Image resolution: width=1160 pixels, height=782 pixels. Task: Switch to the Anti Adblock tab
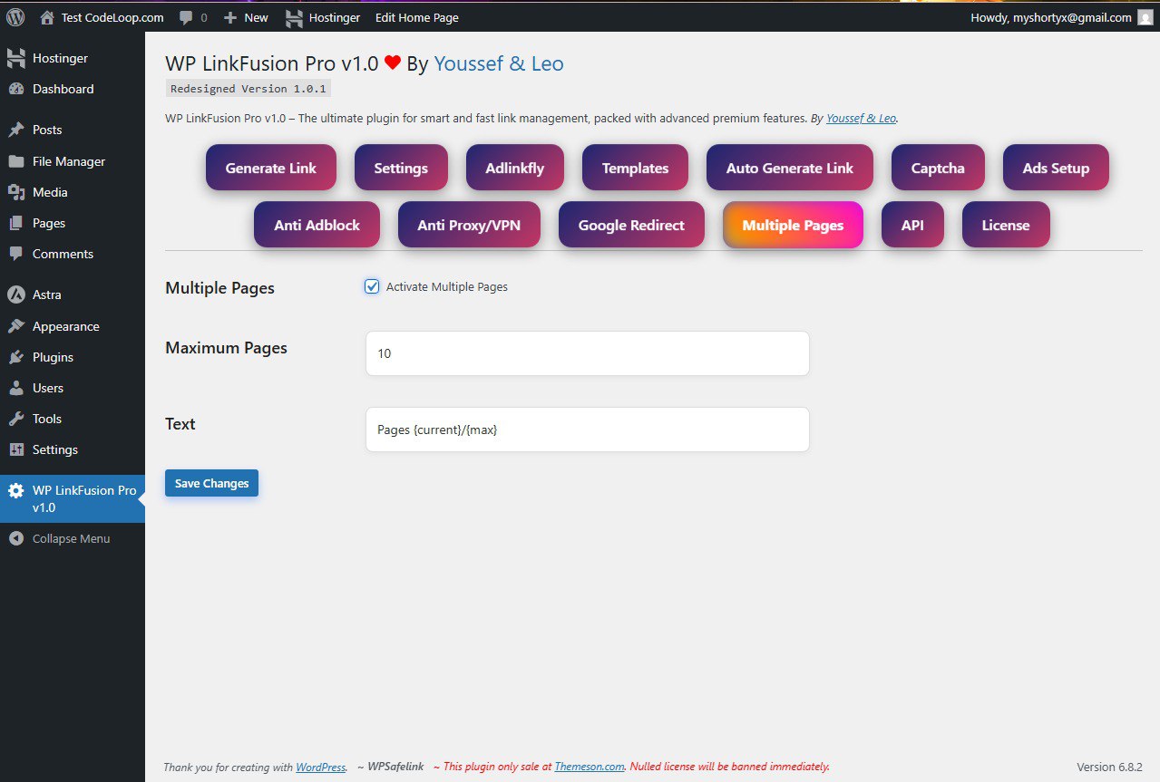click(x=317, y=225)
